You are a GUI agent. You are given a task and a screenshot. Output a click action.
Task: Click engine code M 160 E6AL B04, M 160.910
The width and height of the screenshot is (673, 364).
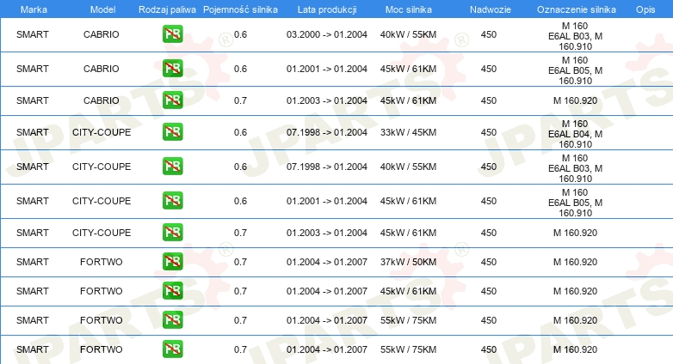575,134
